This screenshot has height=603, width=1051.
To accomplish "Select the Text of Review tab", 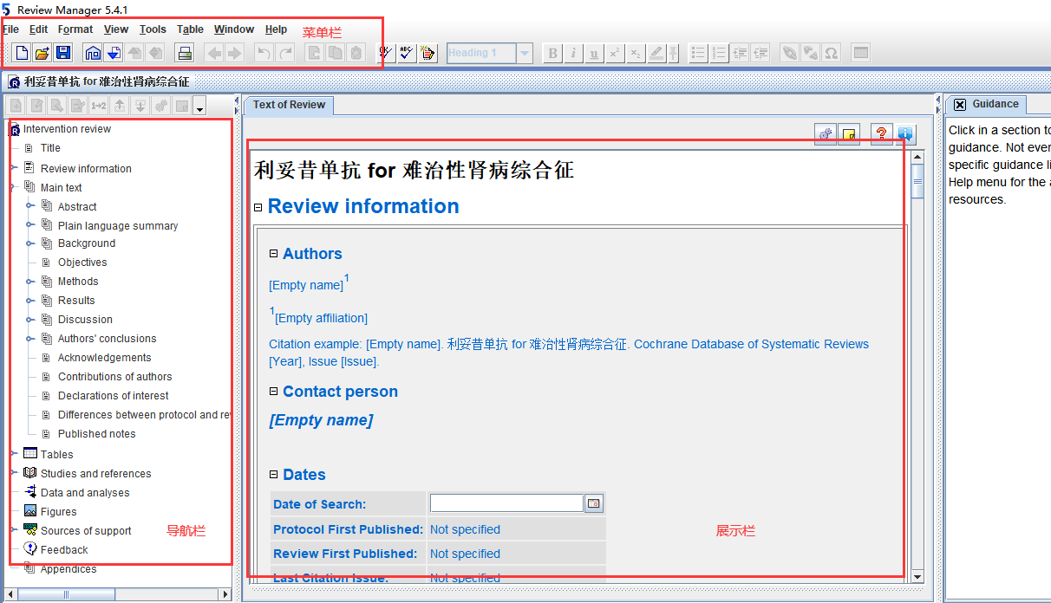I will coord(288,104).
